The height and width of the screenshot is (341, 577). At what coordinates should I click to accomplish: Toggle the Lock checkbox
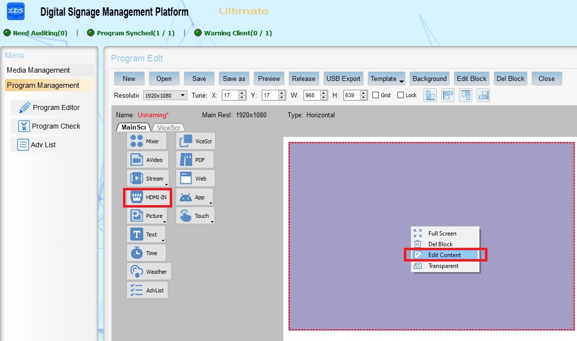click(400, 95)
